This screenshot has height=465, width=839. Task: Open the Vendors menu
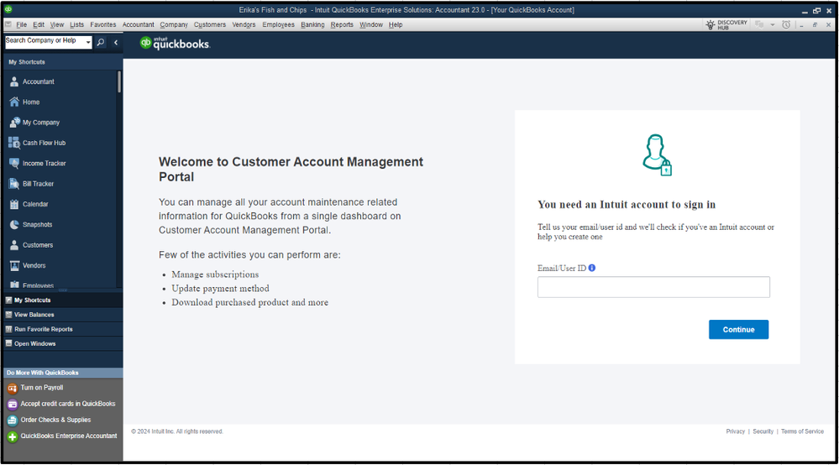coord(244,24)
